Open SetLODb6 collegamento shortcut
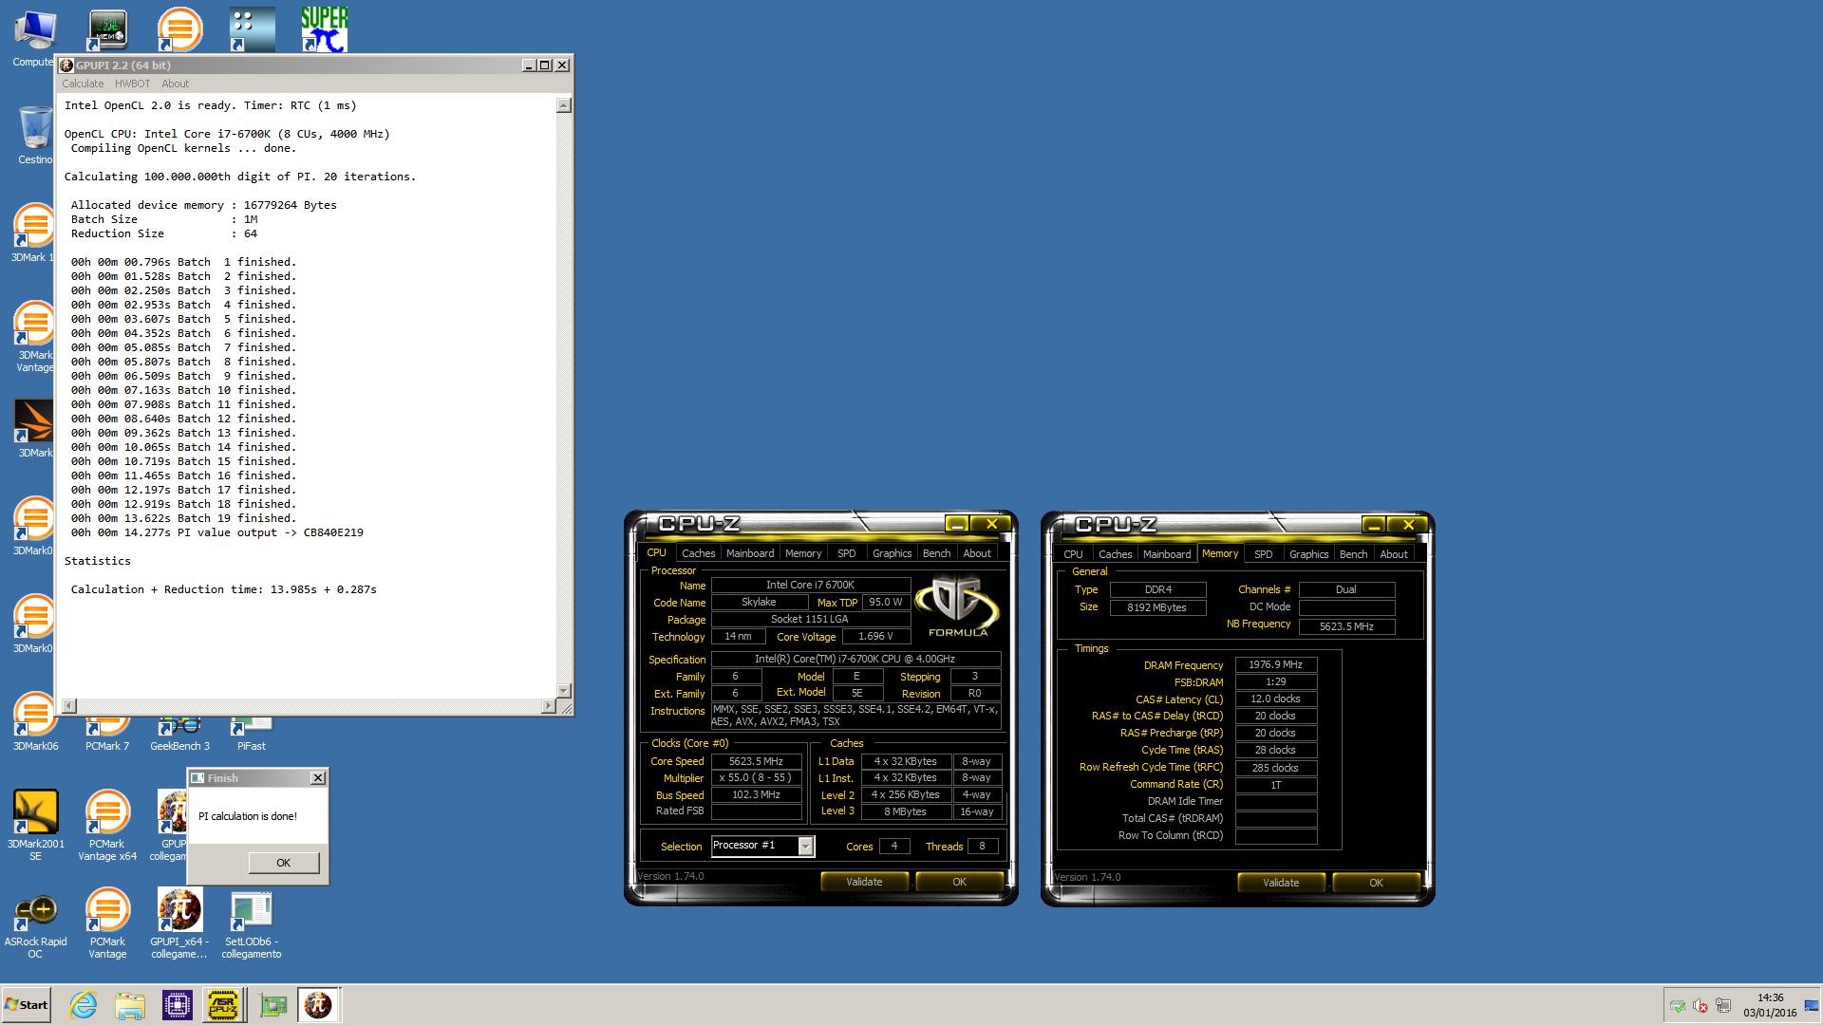This screenshot has height=1025, width=1823. pos(251,924)
